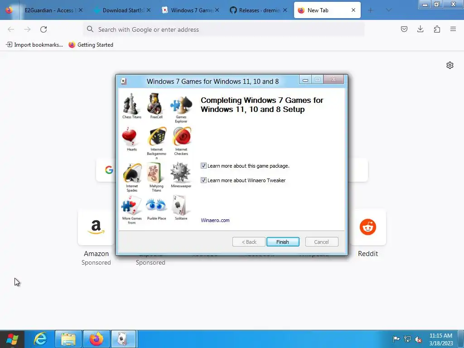The width and height of the screenshot is (464, 348).
Task: Click the Mahjong Titans icon
Action: click(x=155, y=174)
